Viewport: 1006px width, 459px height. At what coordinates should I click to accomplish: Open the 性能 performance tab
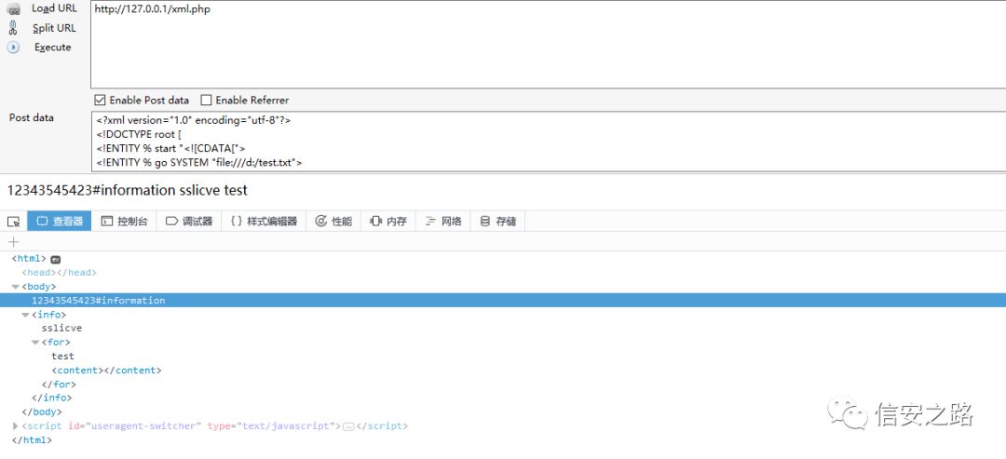[333, 222]
